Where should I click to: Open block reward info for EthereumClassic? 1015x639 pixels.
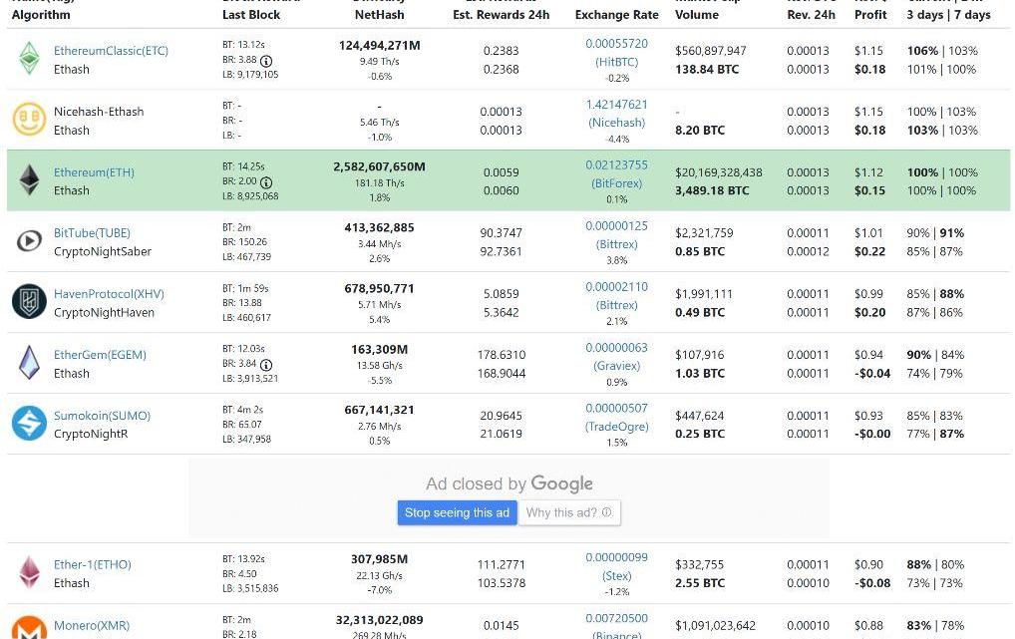(266, 61)
